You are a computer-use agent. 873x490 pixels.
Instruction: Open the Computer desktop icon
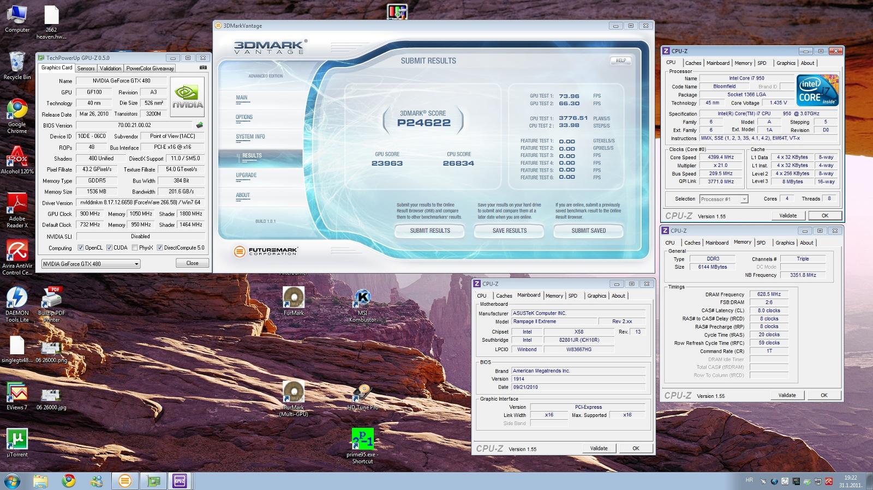(17, 20)
